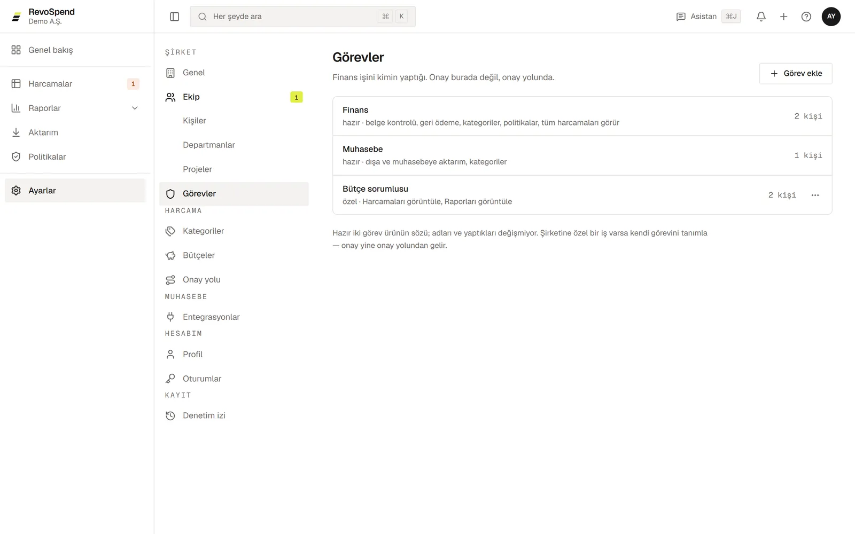
Task: Open Onay yolu settings
Action: pyautogui.click(x=234, y=280)
